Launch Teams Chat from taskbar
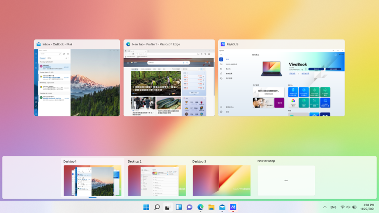This screenshot has height=213, width=379. [189, 207]
